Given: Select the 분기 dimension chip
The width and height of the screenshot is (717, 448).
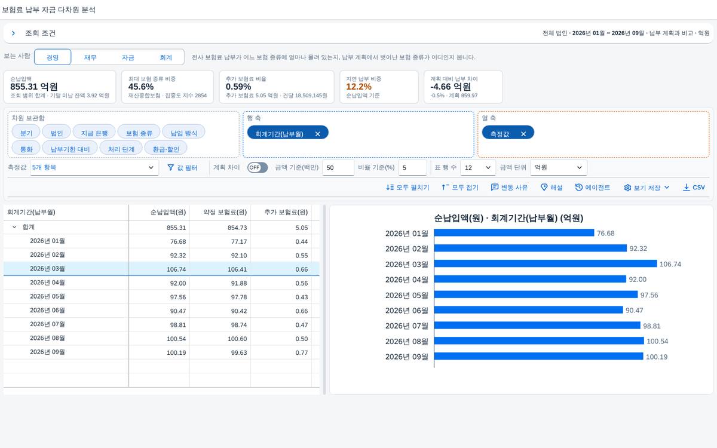Looking at the screenshot, I should pyautogui.click(x=26, y=133).
